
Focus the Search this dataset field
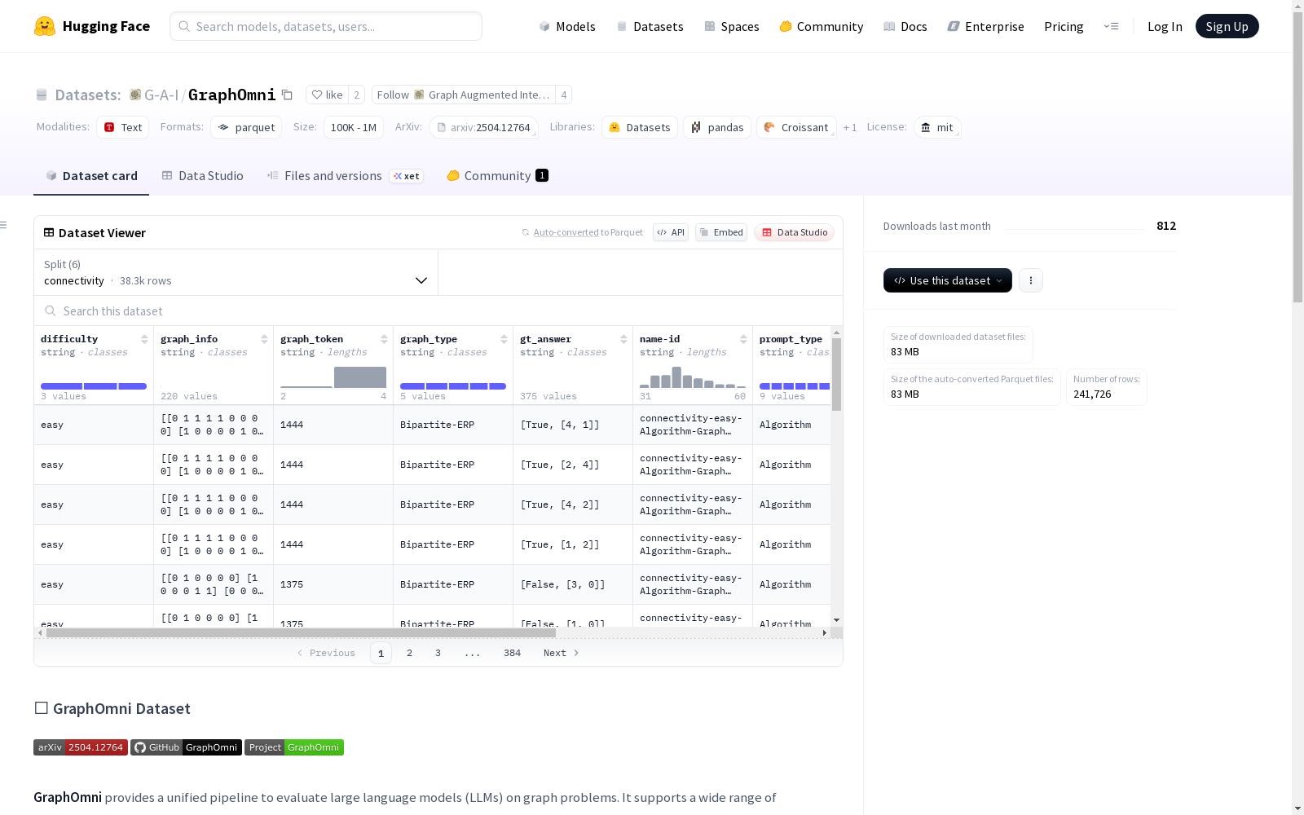pyautogui.click(x=438, y=311)
